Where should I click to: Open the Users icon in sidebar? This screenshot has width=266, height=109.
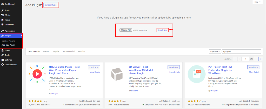point(3,50)
